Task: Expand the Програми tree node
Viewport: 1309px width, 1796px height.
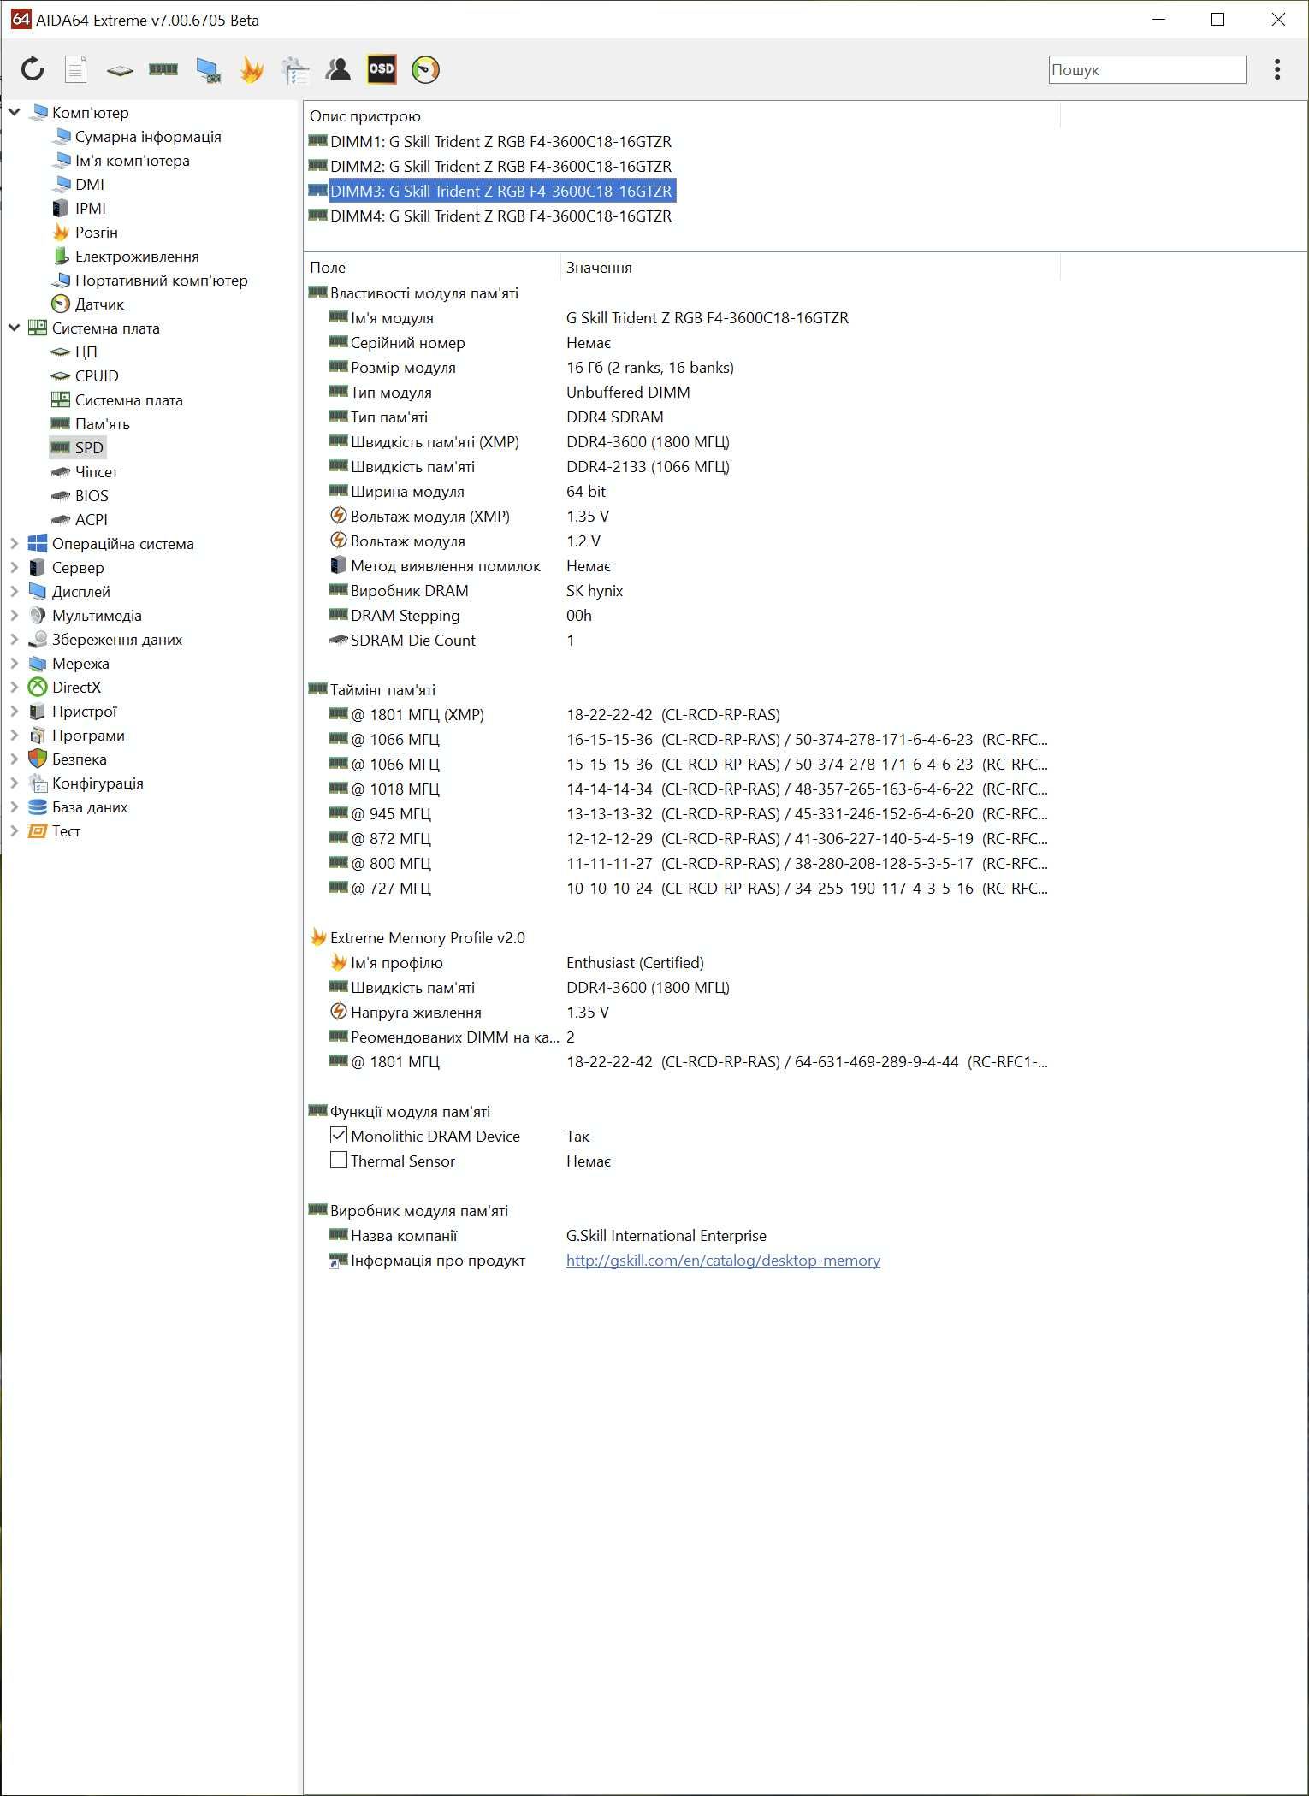Action: coord(15,735)
